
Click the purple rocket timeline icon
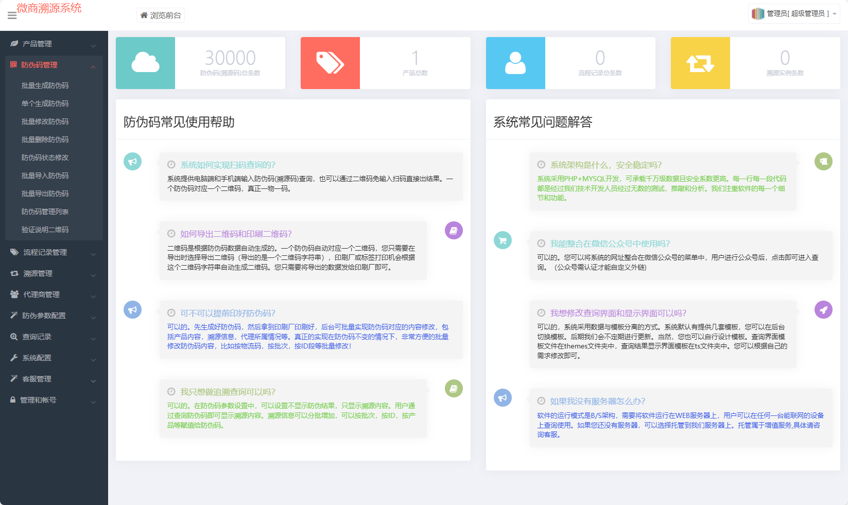(x=823, y=310)
